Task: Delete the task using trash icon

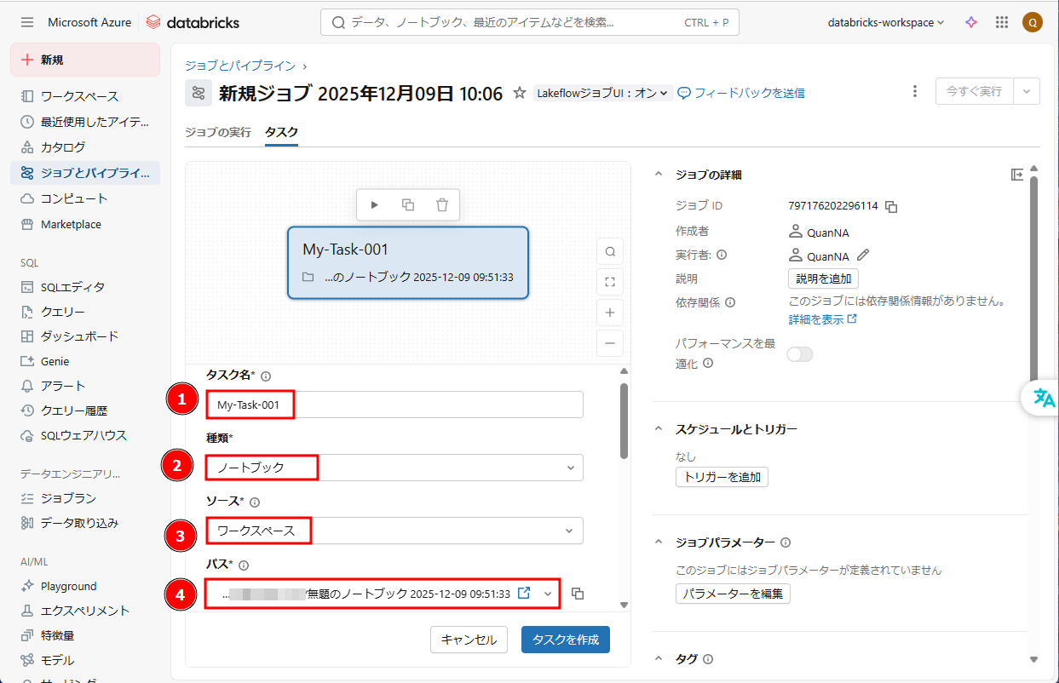Action: coord(441,204)
